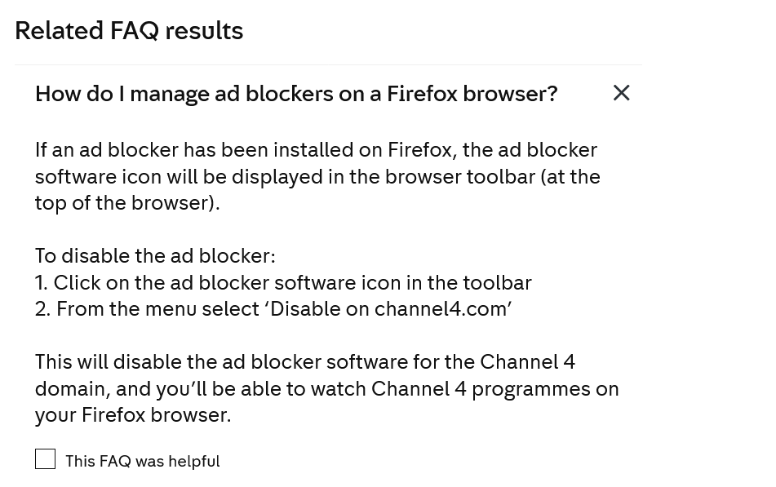Click the 'Disable on channel4.com' quoted text
Screen dimensions: 776x487
coord(388,309)
